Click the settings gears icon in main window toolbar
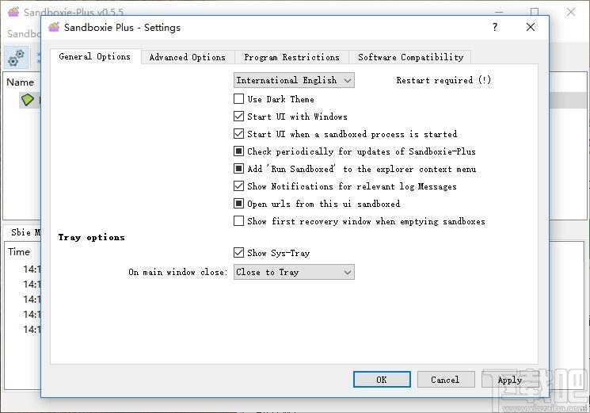Viewport: 590px width, 413px height. pos(16,58)
